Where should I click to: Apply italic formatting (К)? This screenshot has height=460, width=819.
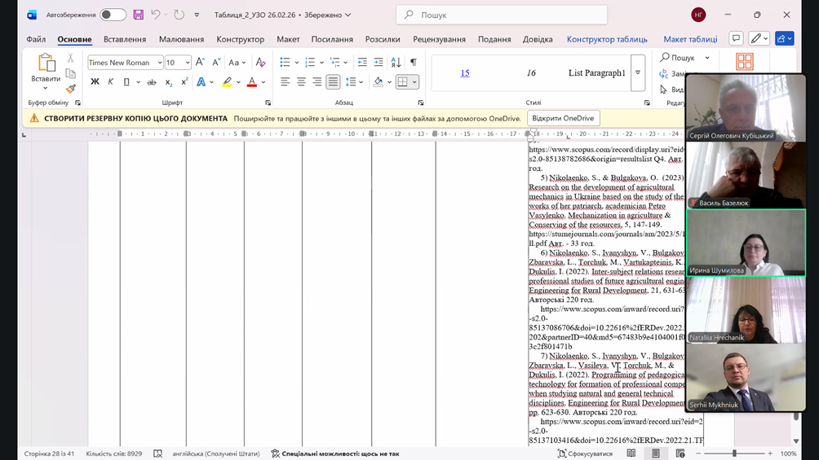111,82
